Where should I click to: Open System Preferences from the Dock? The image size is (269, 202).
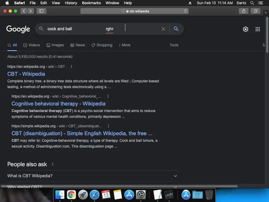click(x=141, y=195)
